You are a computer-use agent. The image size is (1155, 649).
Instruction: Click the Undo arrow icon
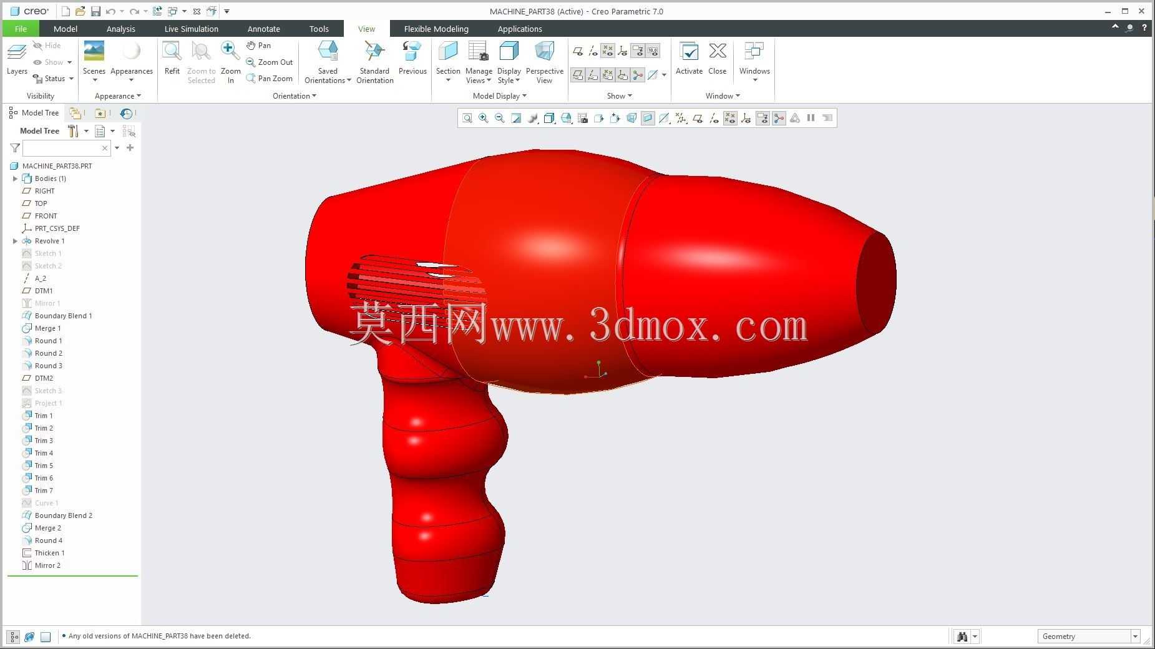click(x=110, y=11)
